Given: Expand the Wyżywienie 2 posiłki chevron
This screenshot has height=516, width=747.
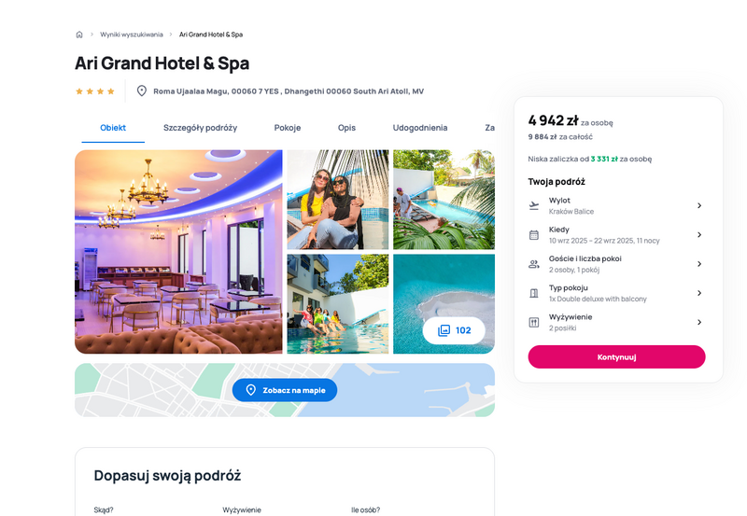Looking at the screenshot, I should click(699, 322).
